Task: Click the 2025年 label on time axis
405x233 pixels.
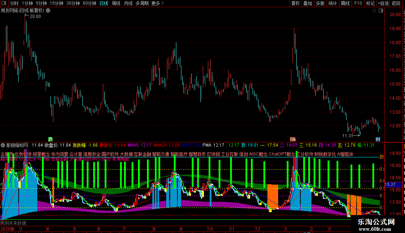Action: (x=8, y=229)
